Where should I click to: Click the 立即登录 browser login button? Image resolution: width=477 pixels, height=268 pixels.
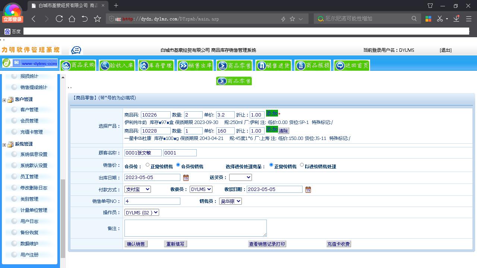coord(13,19)
